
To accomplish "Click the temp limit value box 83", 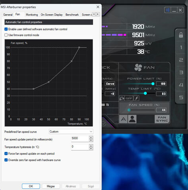I will tap(161, 94).
